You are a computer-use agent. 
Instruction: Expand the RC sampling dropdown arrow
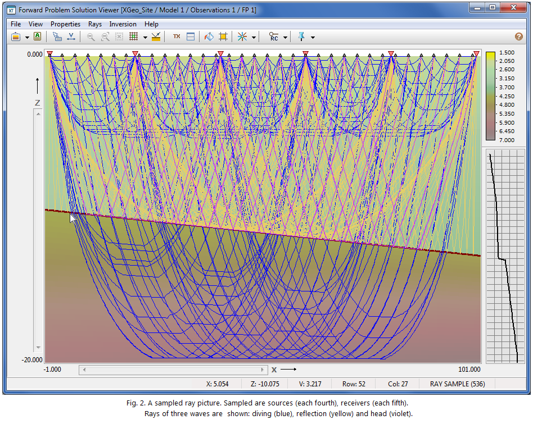(x=285, y=37)
